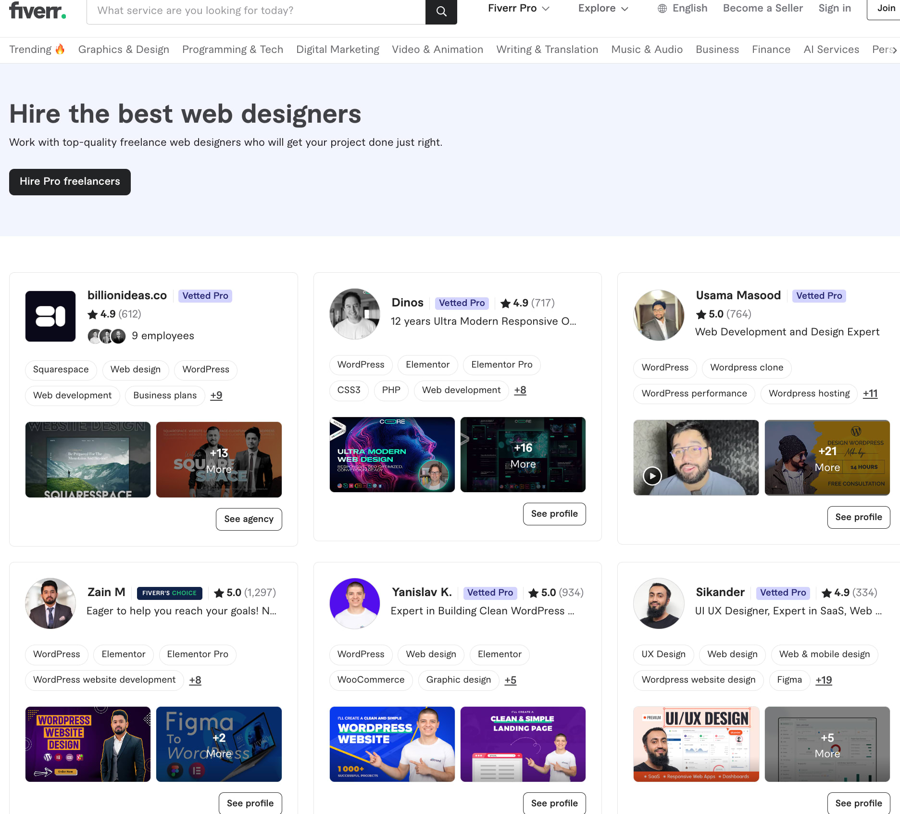The height and width of the screenshot is (814, 900).
Task: Open Usama Masood +21 More thumbnail
Action: pos(827,458)
